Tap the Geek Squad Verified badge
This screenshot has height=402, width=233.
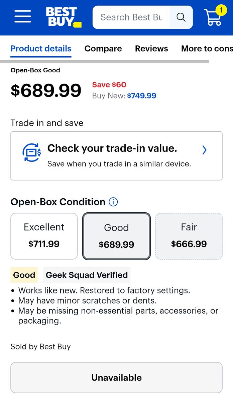87,275
